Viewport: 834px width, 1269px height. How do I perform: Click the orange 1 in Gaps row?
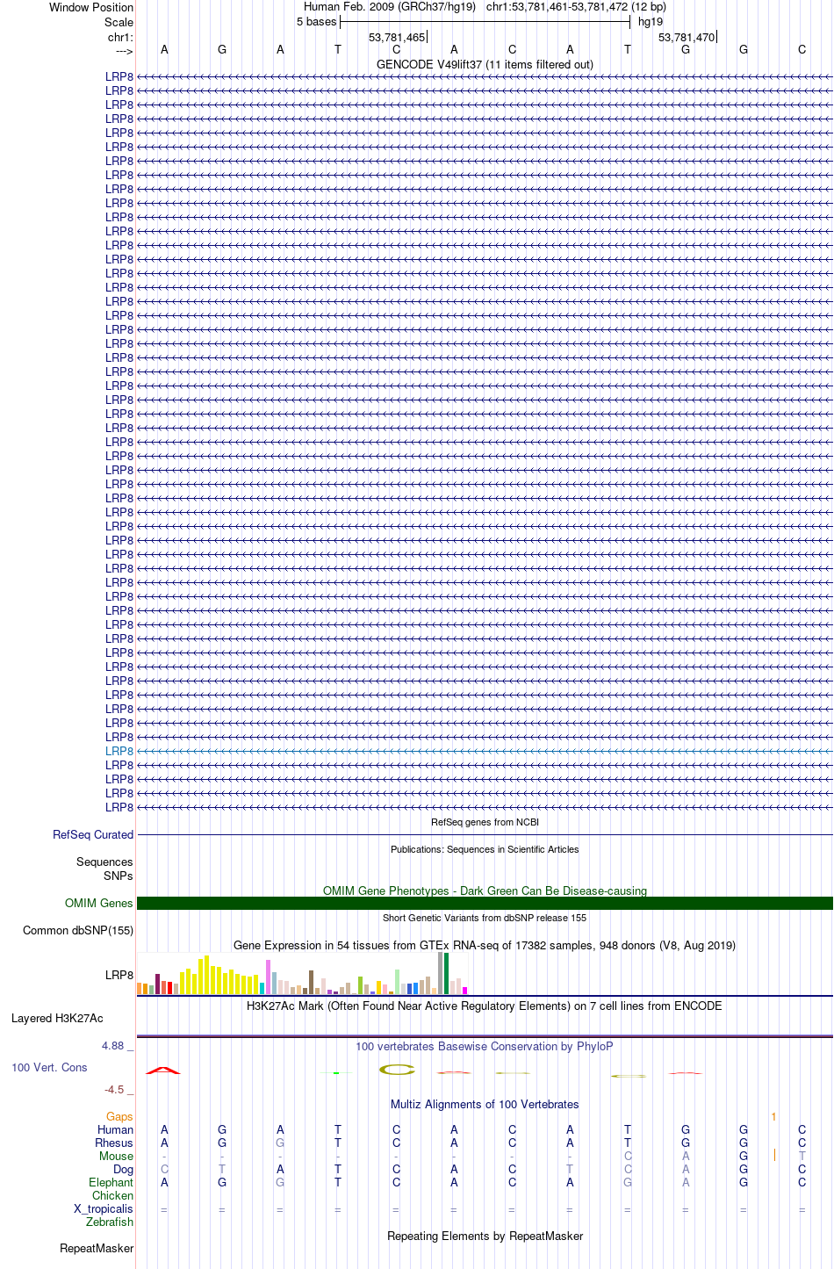coord(773,1116)
